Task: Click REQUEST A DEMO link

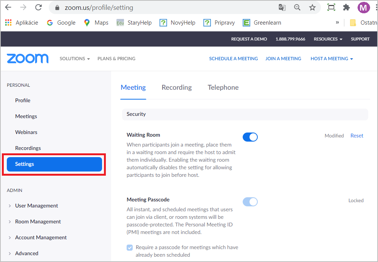Action: pyautogui.click(x=249, y=39)
